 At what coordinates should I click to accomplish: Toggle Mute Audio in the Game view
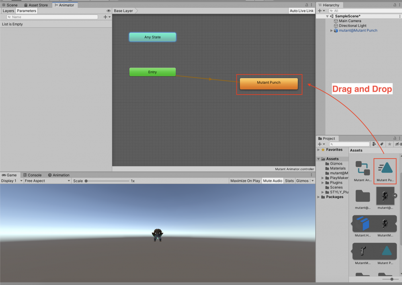[x=272, y=180]
